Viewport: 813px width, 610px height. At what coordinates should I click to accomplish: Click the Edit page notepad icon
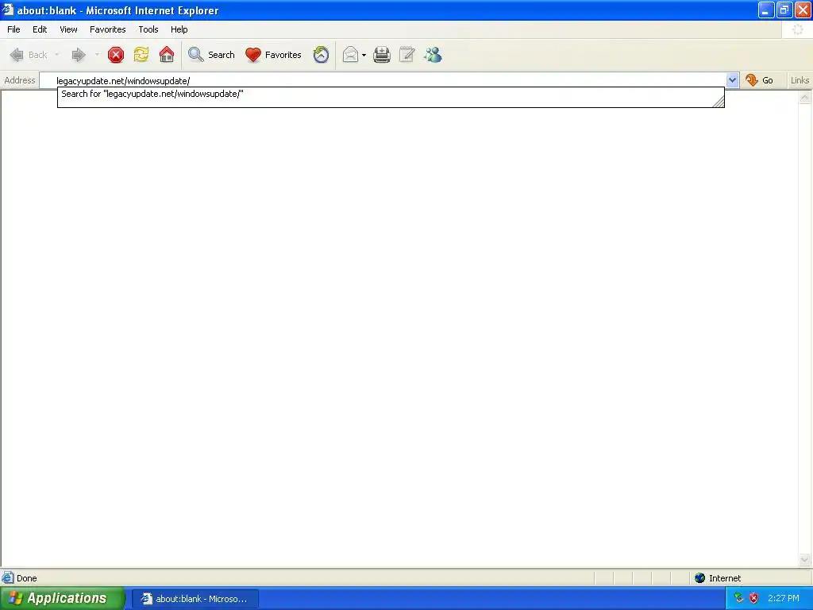point(407,55)
